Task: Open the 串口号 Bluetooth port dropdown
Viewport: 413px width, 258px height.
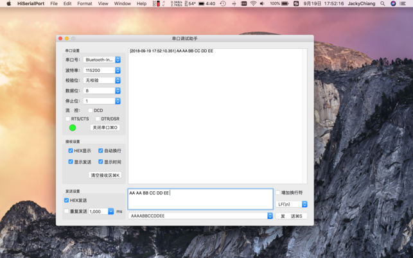Action: click(102, 60)
